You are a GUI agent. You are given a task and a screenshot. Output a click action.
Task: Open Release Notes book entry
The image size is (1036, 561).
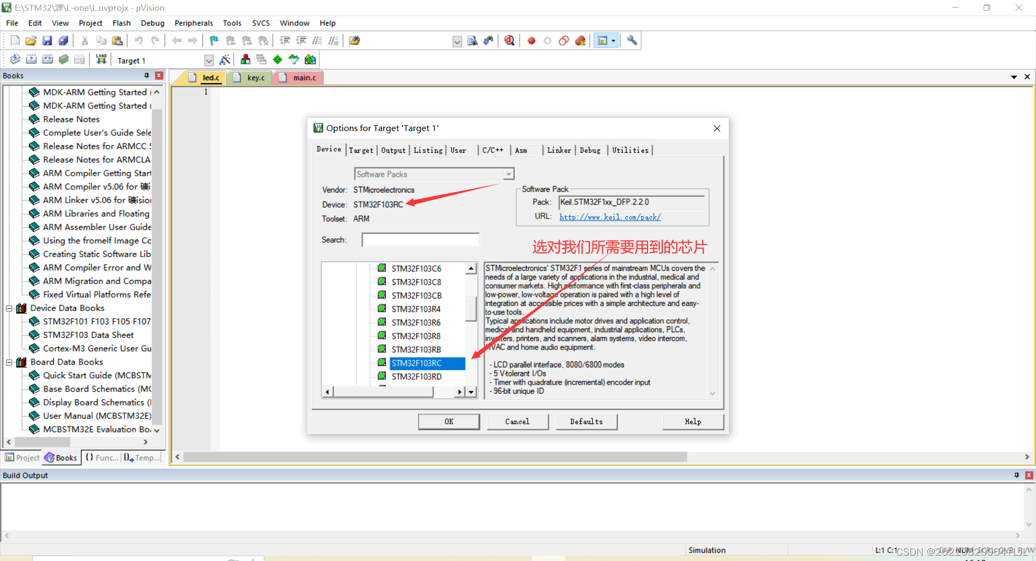[71, 119]
